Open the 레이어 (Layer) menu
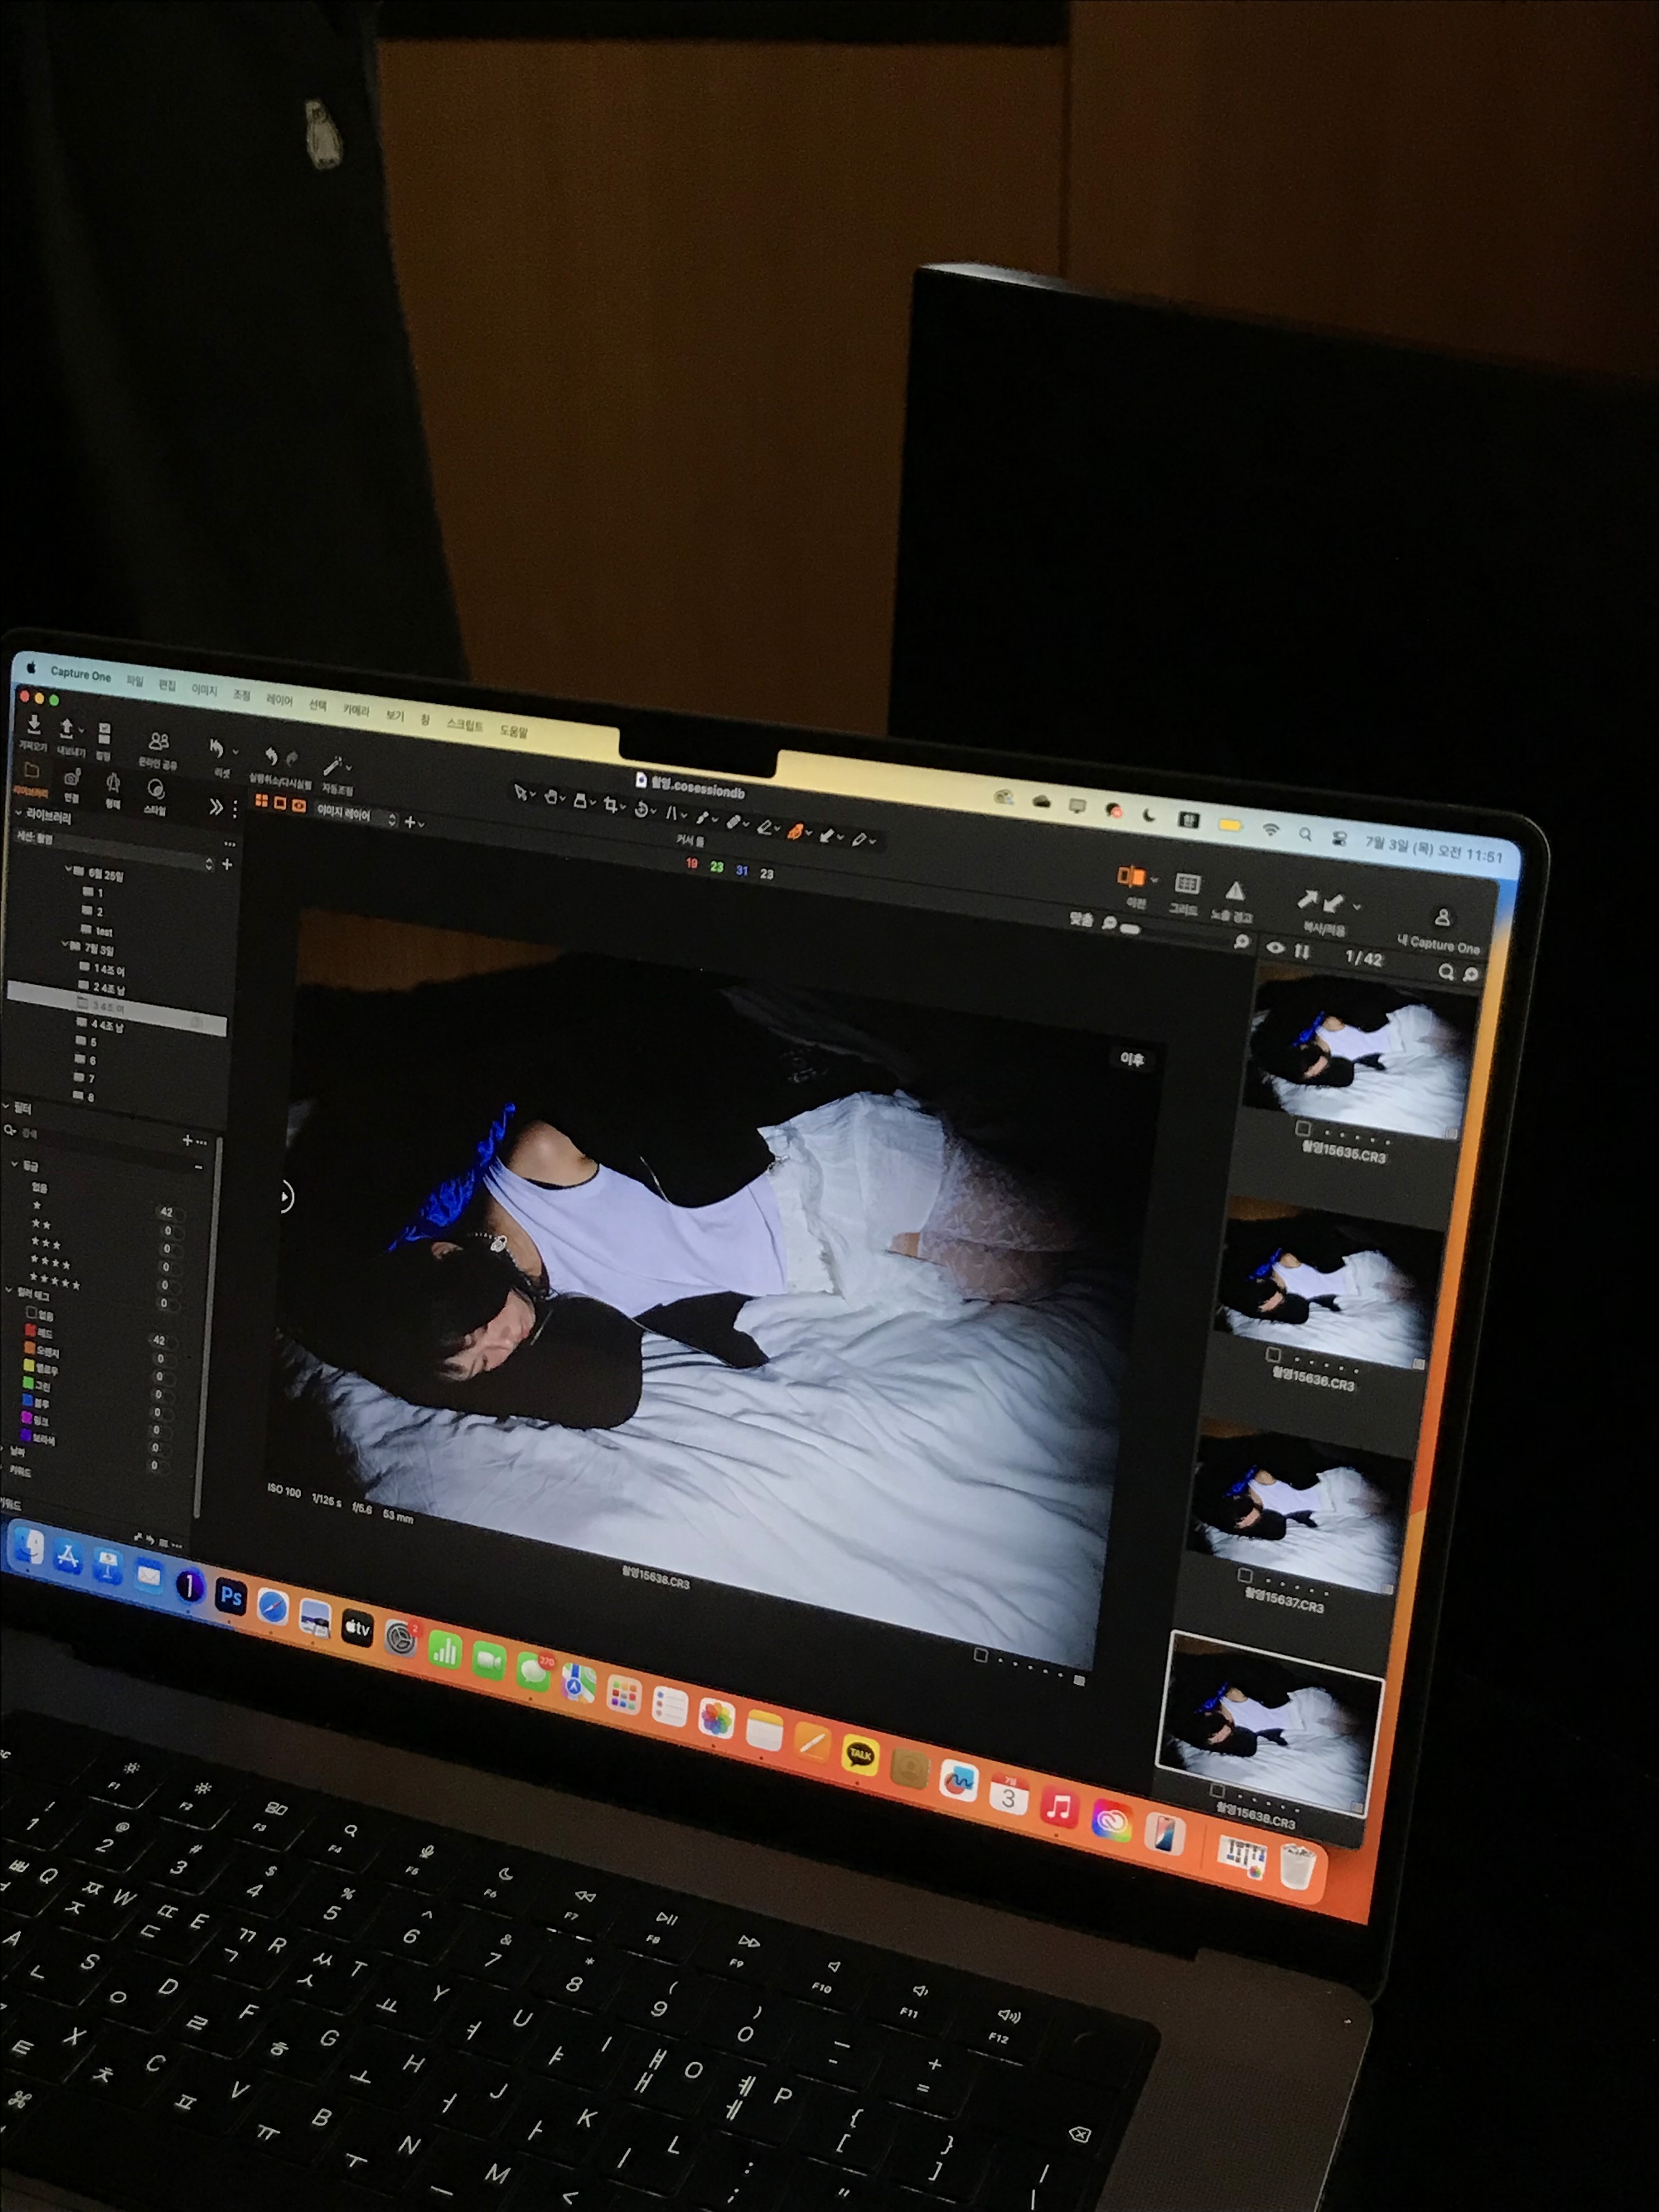 (279, 700)
